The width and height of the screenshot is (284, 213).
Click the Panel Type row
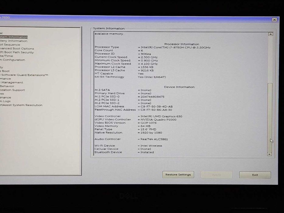[125, 129]
